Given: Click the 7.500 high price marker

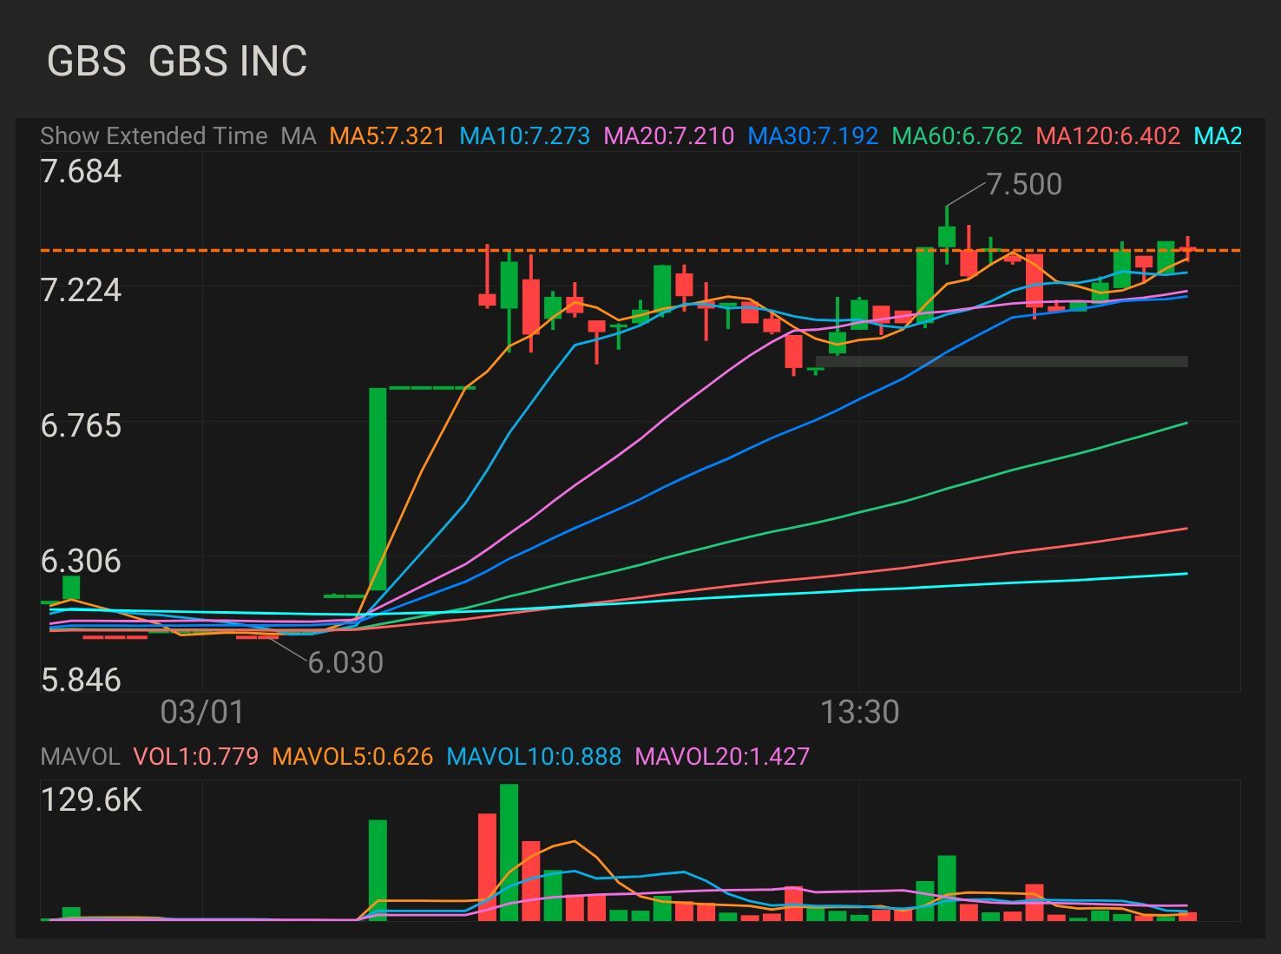Looking at the screenshot, I should (x=1024, y=184).
